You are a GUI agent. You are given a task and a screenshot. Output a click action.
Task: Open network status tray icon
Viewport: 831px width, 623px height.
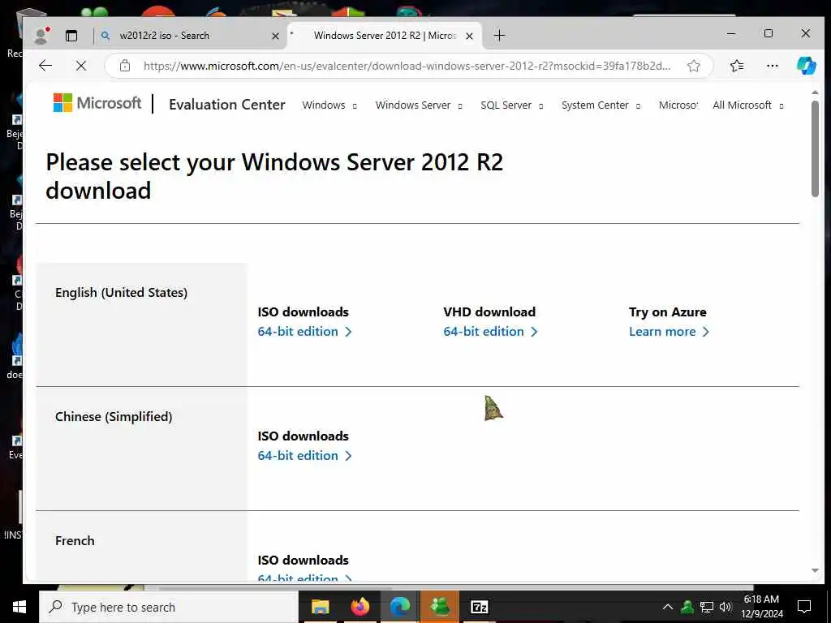click(x=707, y=607)
